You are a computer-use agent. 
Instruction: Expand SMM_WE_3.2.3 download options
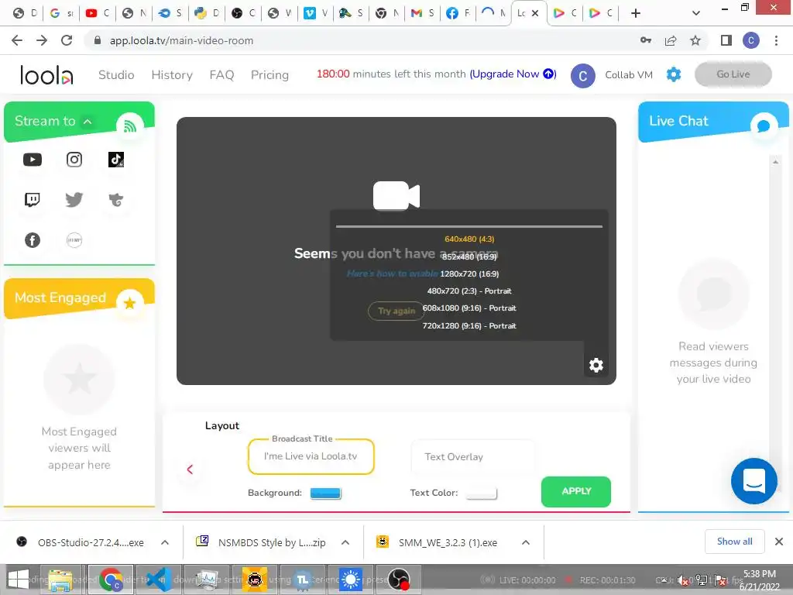(526, 543)
